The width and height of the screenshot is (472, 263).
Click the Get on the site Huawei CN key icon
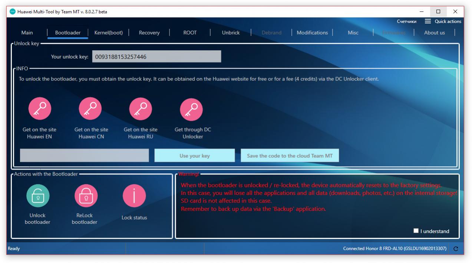pos(90,109)
